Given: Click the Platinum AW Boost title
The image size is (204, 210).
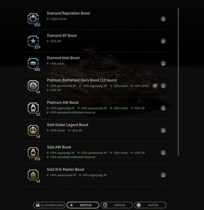Looking at the screenshot, I should coord(63,103).
